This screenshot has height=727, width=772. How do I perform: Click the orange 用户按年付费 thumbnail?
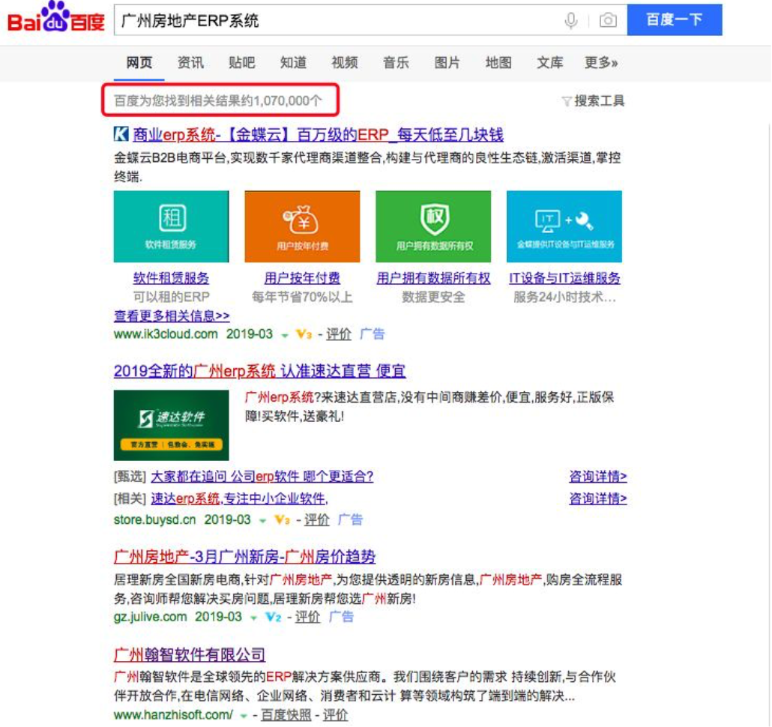tap(302, 226)
